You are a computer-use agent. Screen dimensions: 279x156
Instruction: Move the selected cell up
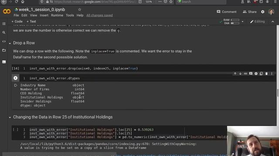tap(235, 74)
